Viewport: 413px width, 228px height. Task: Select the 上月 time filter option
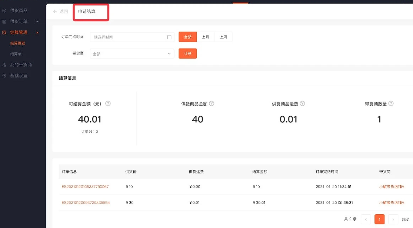click(206, 37)
